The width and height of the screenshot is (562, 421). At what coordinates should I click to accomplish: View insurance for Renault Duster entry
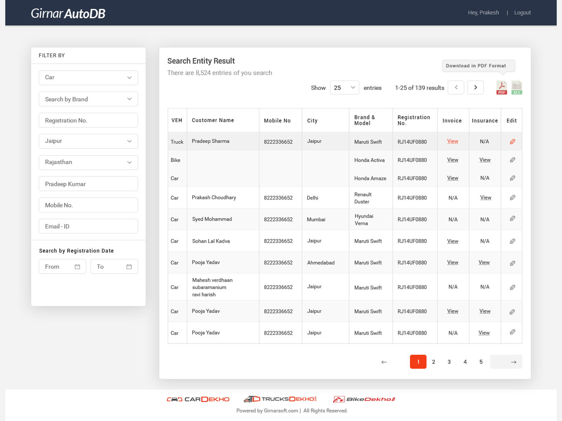click(x=485, y=198)
